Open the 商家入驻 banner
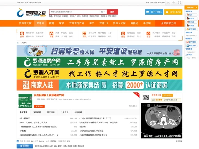 99,85
